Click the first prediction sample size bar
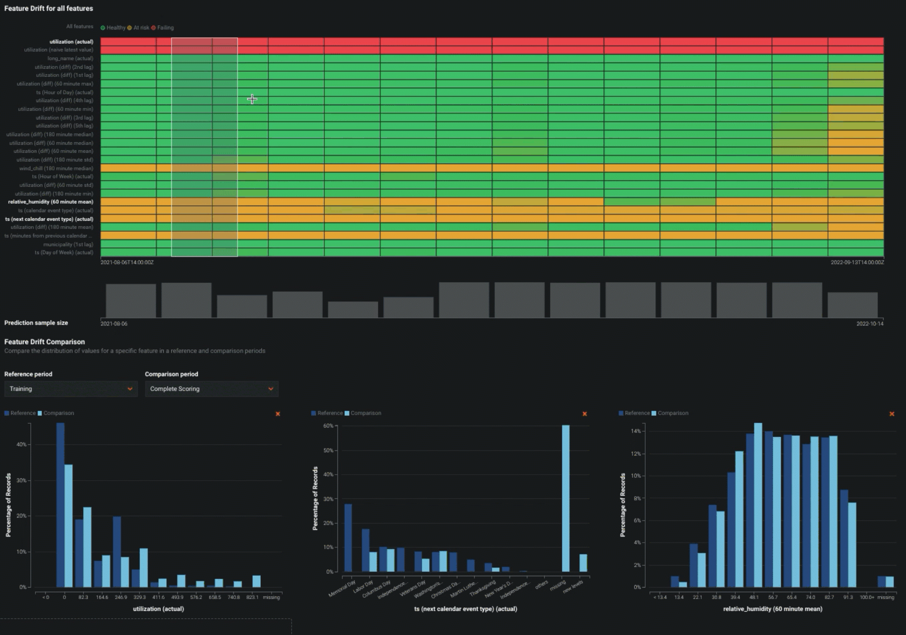This screenshot has width=906, height=635. pos(131,301)
